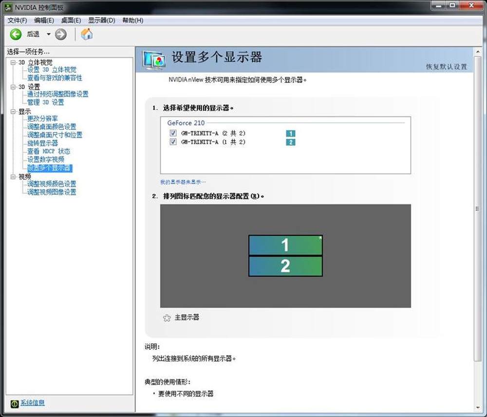Click the green Back arrow button
This screenshot has height=417, width=487.
pos(16,34)
